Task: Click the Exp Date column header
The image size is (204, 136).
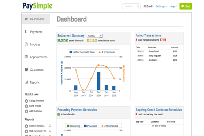Action: tap(140, 122)
